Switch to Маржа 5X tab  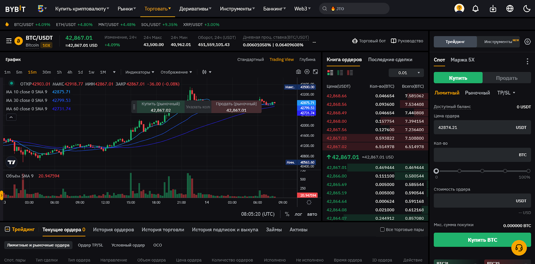click(462, 60)
